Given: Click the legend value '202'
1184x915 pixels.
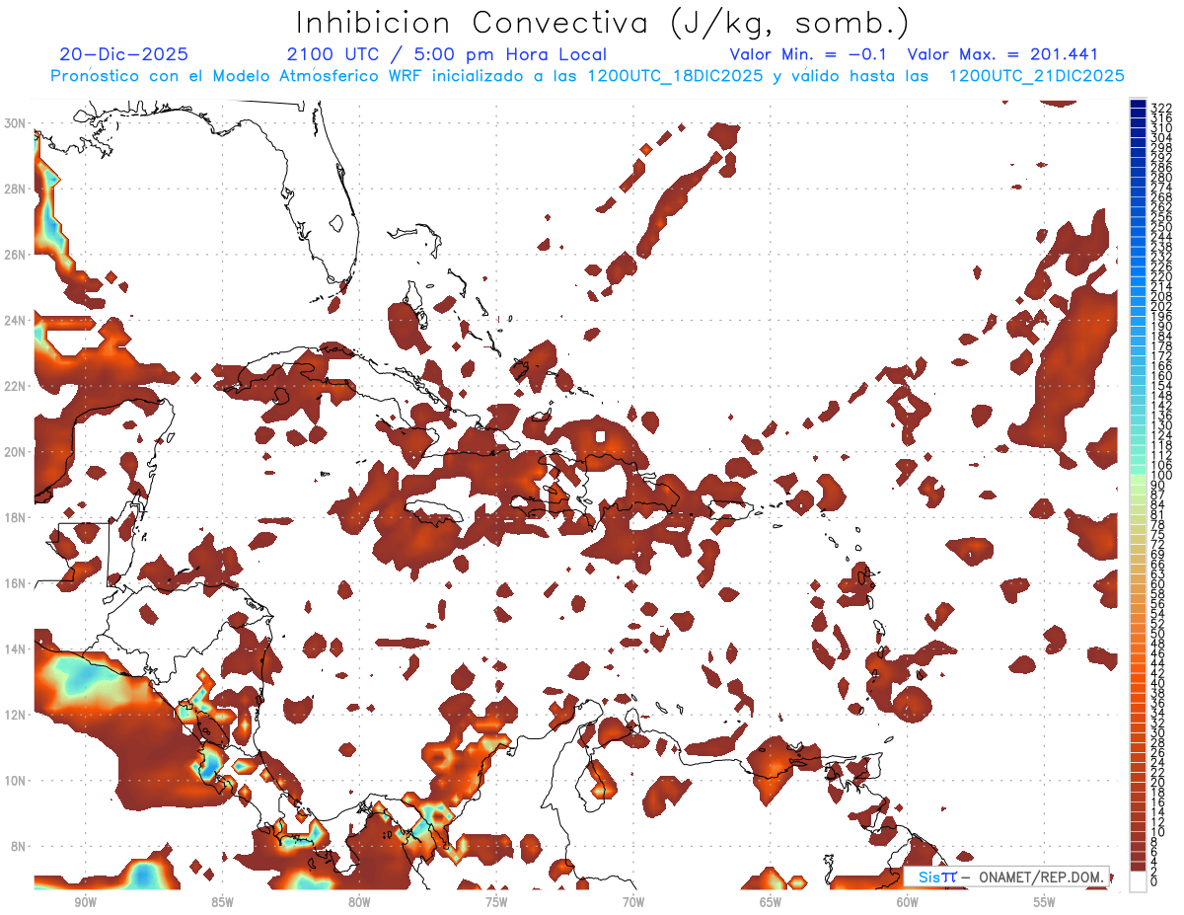Looking at the screenshot, I should coord(1161,306).
